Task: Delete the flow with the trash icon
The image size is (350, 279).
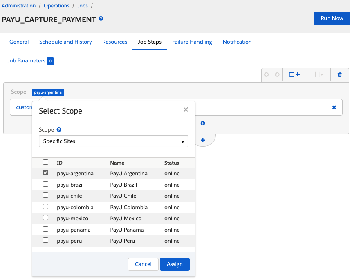Action: point(339,74)
